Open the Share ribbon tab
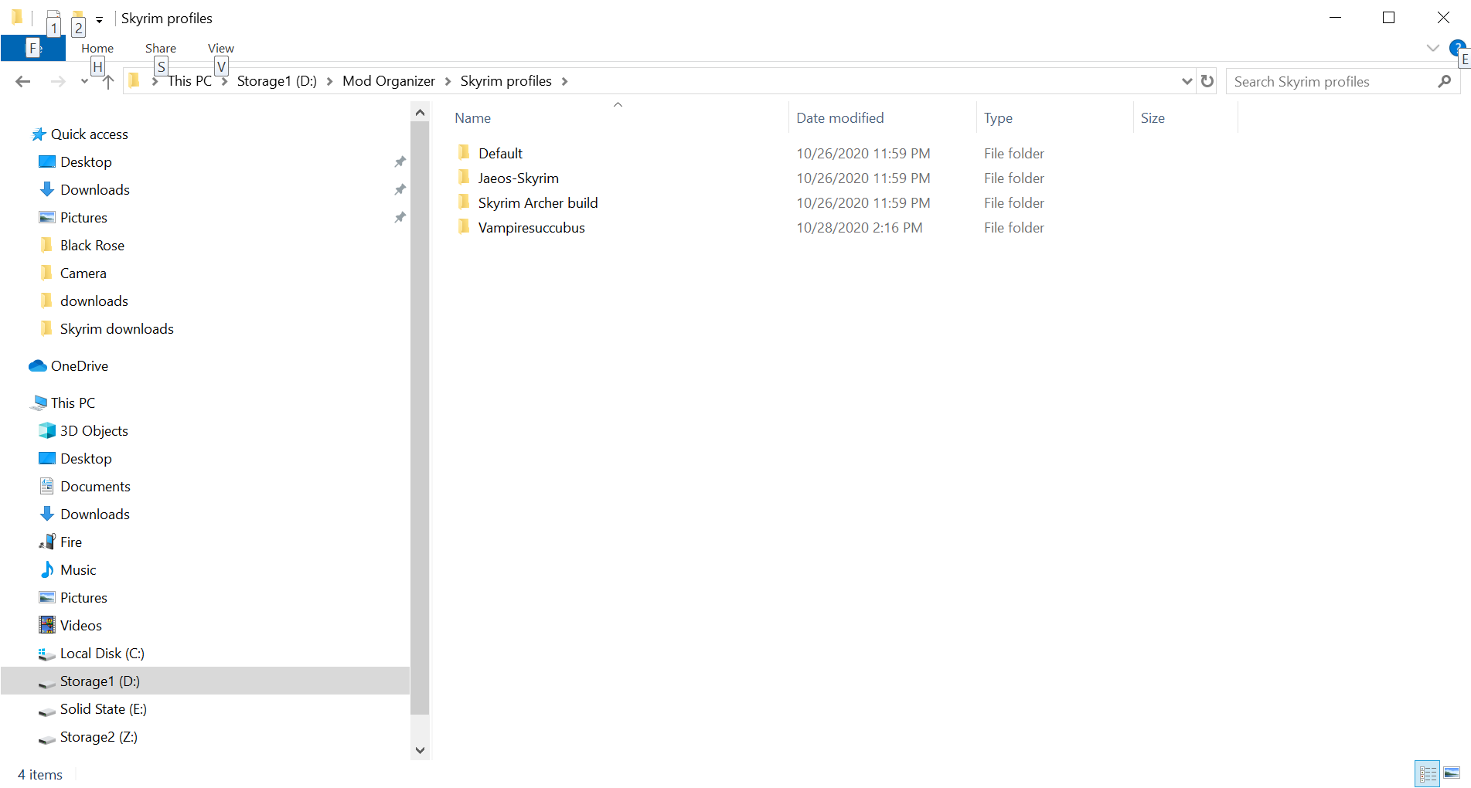The height and width of the screenshot is (788, 1471). (x=161, y=48)
